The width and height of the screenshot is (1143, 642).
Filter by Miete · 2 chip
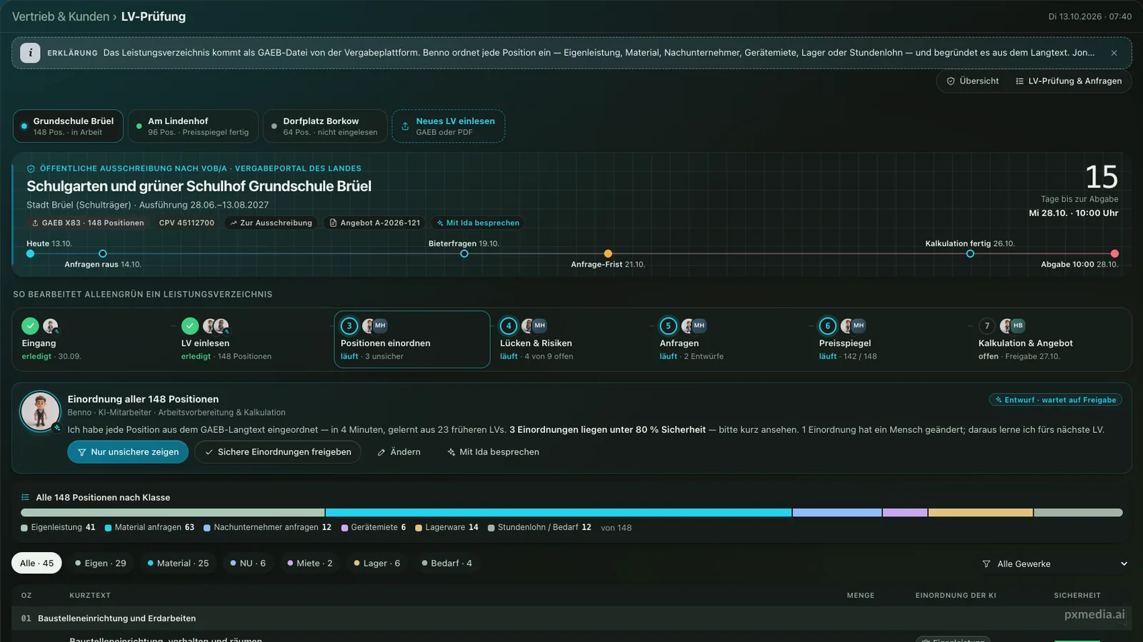point(310,564)
